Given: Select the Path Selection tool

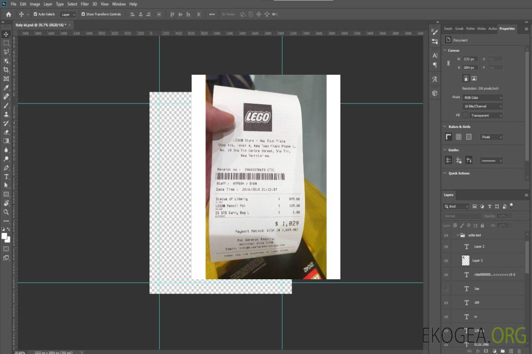Looking at the screenshot, I should [x=6, y=185].
